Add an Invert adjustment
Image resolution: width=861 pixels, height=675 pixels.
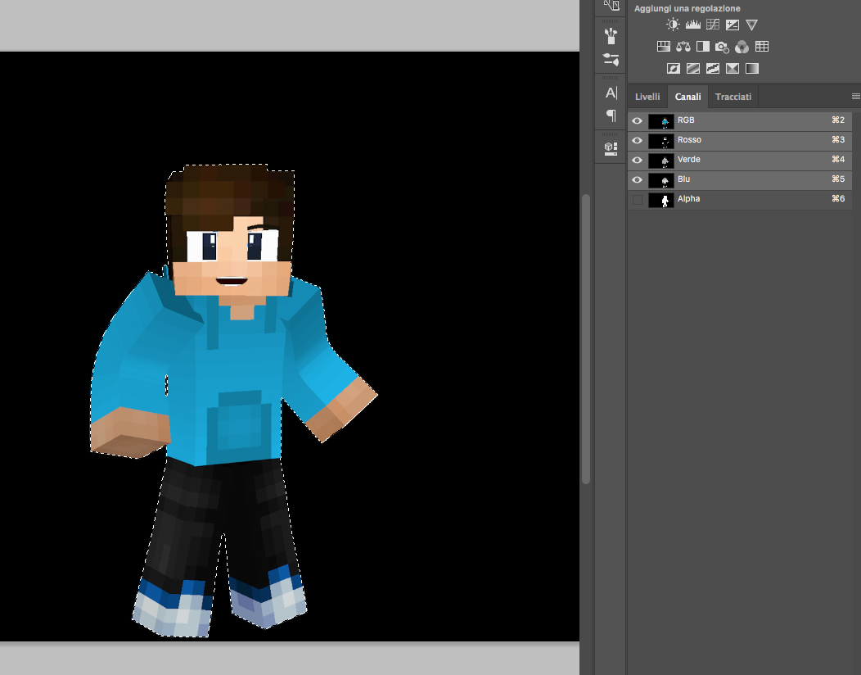pyautogui.click(x=674, y=68)
